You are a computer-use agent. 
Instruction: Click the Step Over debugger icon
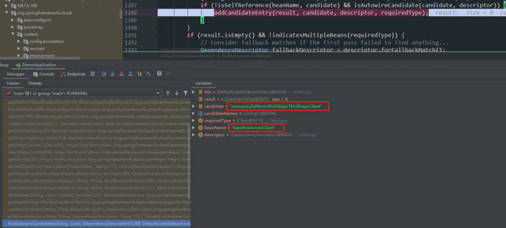[104, 73]
